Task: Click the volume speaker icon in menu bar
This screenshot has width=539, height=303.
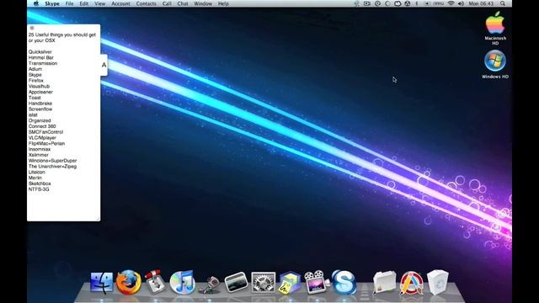Action: point(461,3)
